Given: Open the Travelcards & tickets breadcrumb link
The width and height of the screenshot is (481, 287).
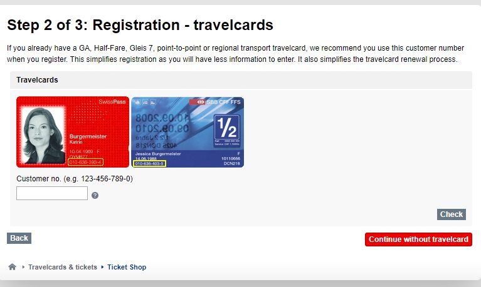Looking at the screenshot, I should (63, 267).
